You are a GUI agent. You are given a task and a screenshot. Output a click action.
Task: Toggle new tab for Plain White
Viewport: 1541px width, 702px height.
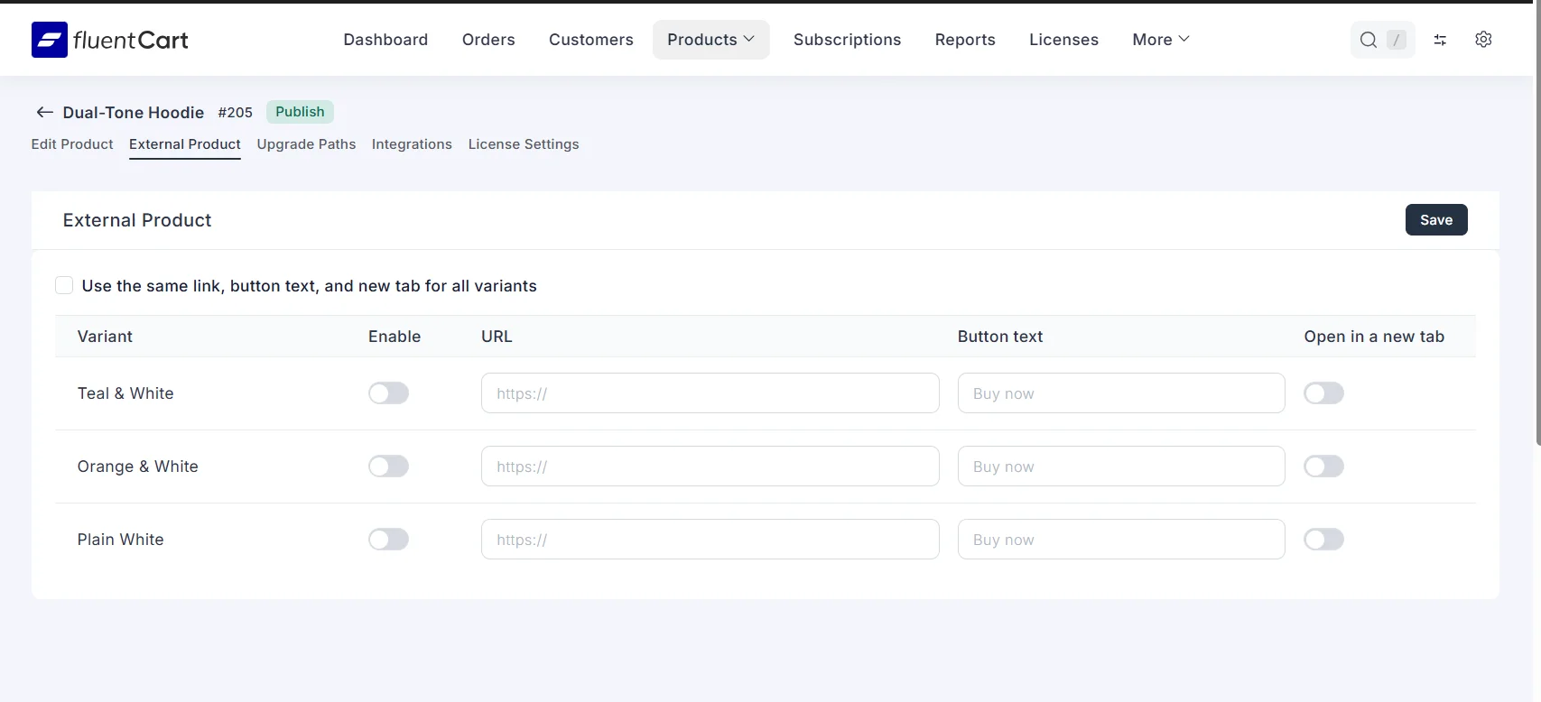tap(1323, 540)
